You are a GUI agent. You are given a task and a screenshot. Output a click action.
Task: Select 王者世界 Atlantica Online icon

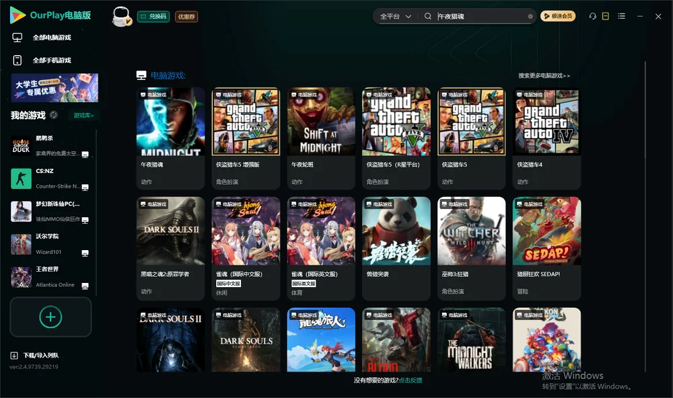[x=21, y=277]
